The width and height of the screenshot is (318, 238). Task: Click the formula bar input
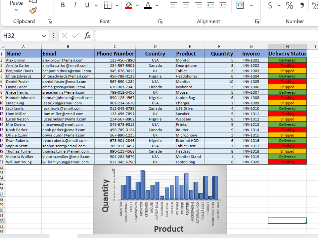click(206, 36)
